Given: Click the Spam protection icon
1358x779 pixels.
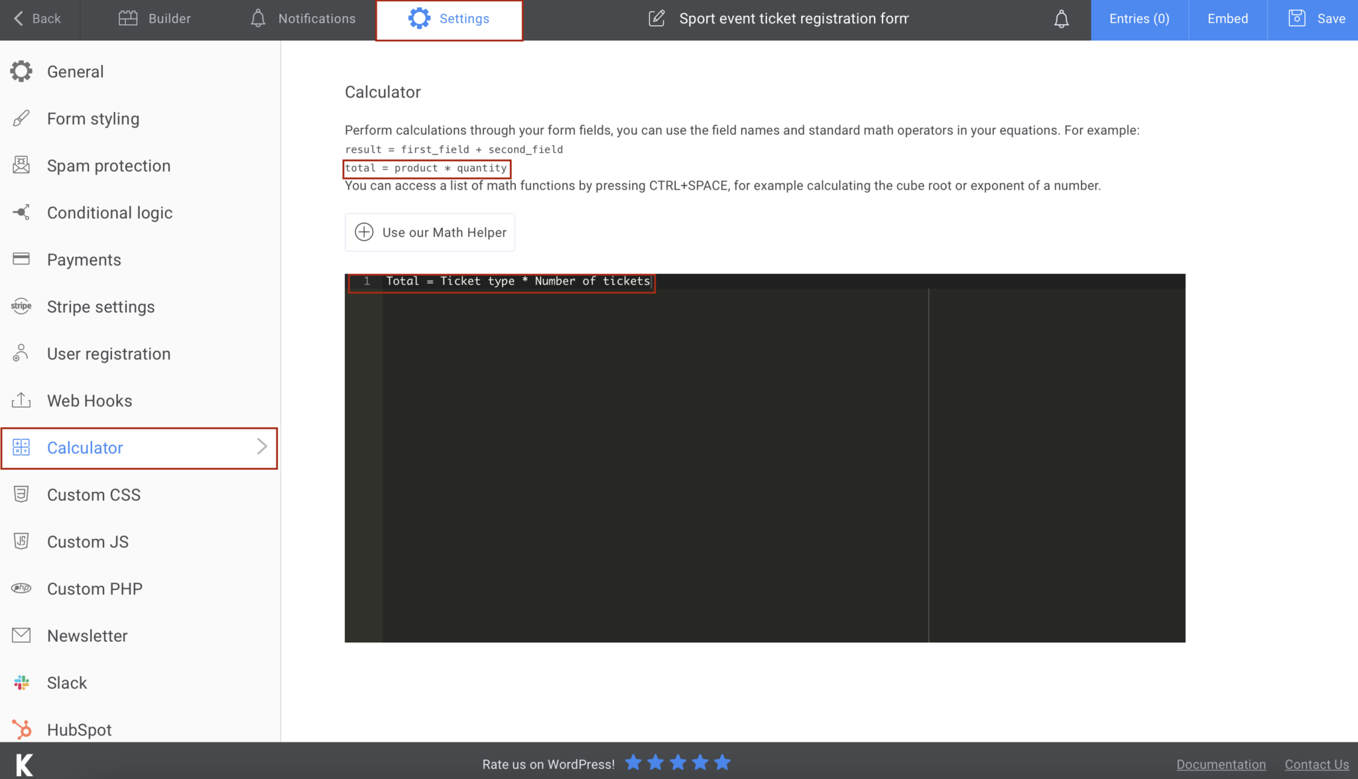Looking at the screenshot, I should pos(21,165).
